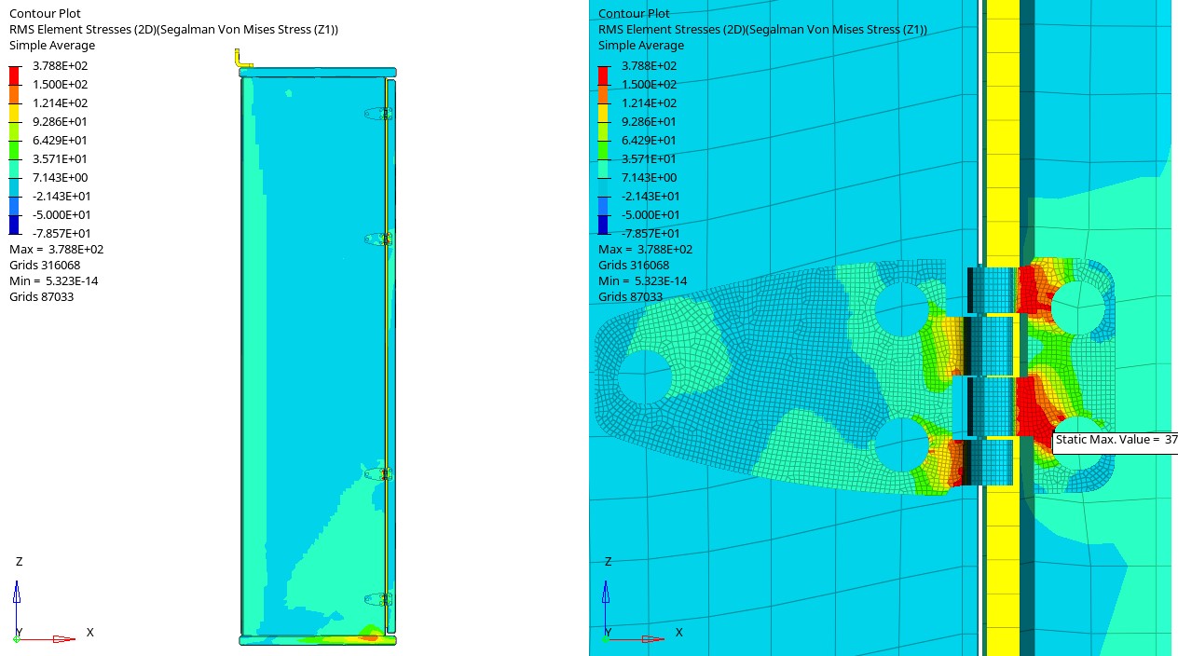Select legend value 3.788E+02 in right plot
The width and height of the screenshot is (1178, 656).
click(x=649, y=66)
